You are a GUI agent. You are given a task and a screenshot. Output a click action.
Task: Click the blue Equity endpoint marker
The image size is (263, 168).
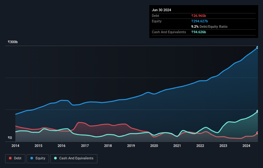pos(258,48)
